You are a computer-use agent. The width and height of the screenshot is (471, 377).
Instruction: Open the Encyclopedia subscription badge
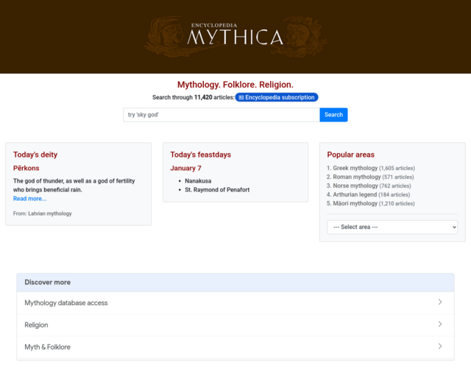point(277,97)
